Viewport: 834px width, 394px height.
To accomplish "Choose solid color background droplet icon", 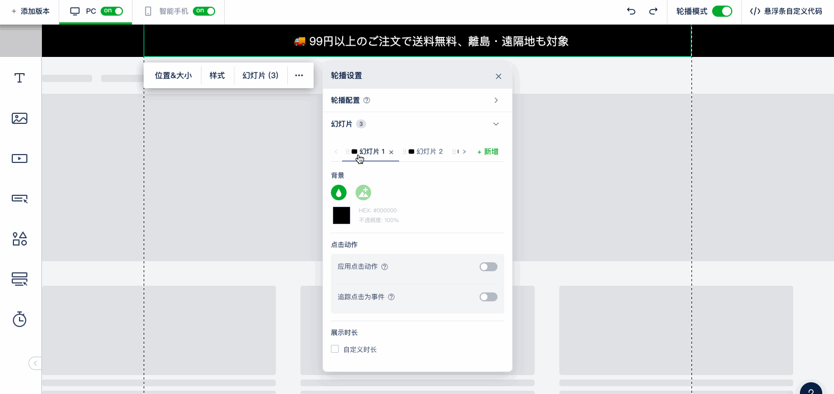I will [339, 193].
